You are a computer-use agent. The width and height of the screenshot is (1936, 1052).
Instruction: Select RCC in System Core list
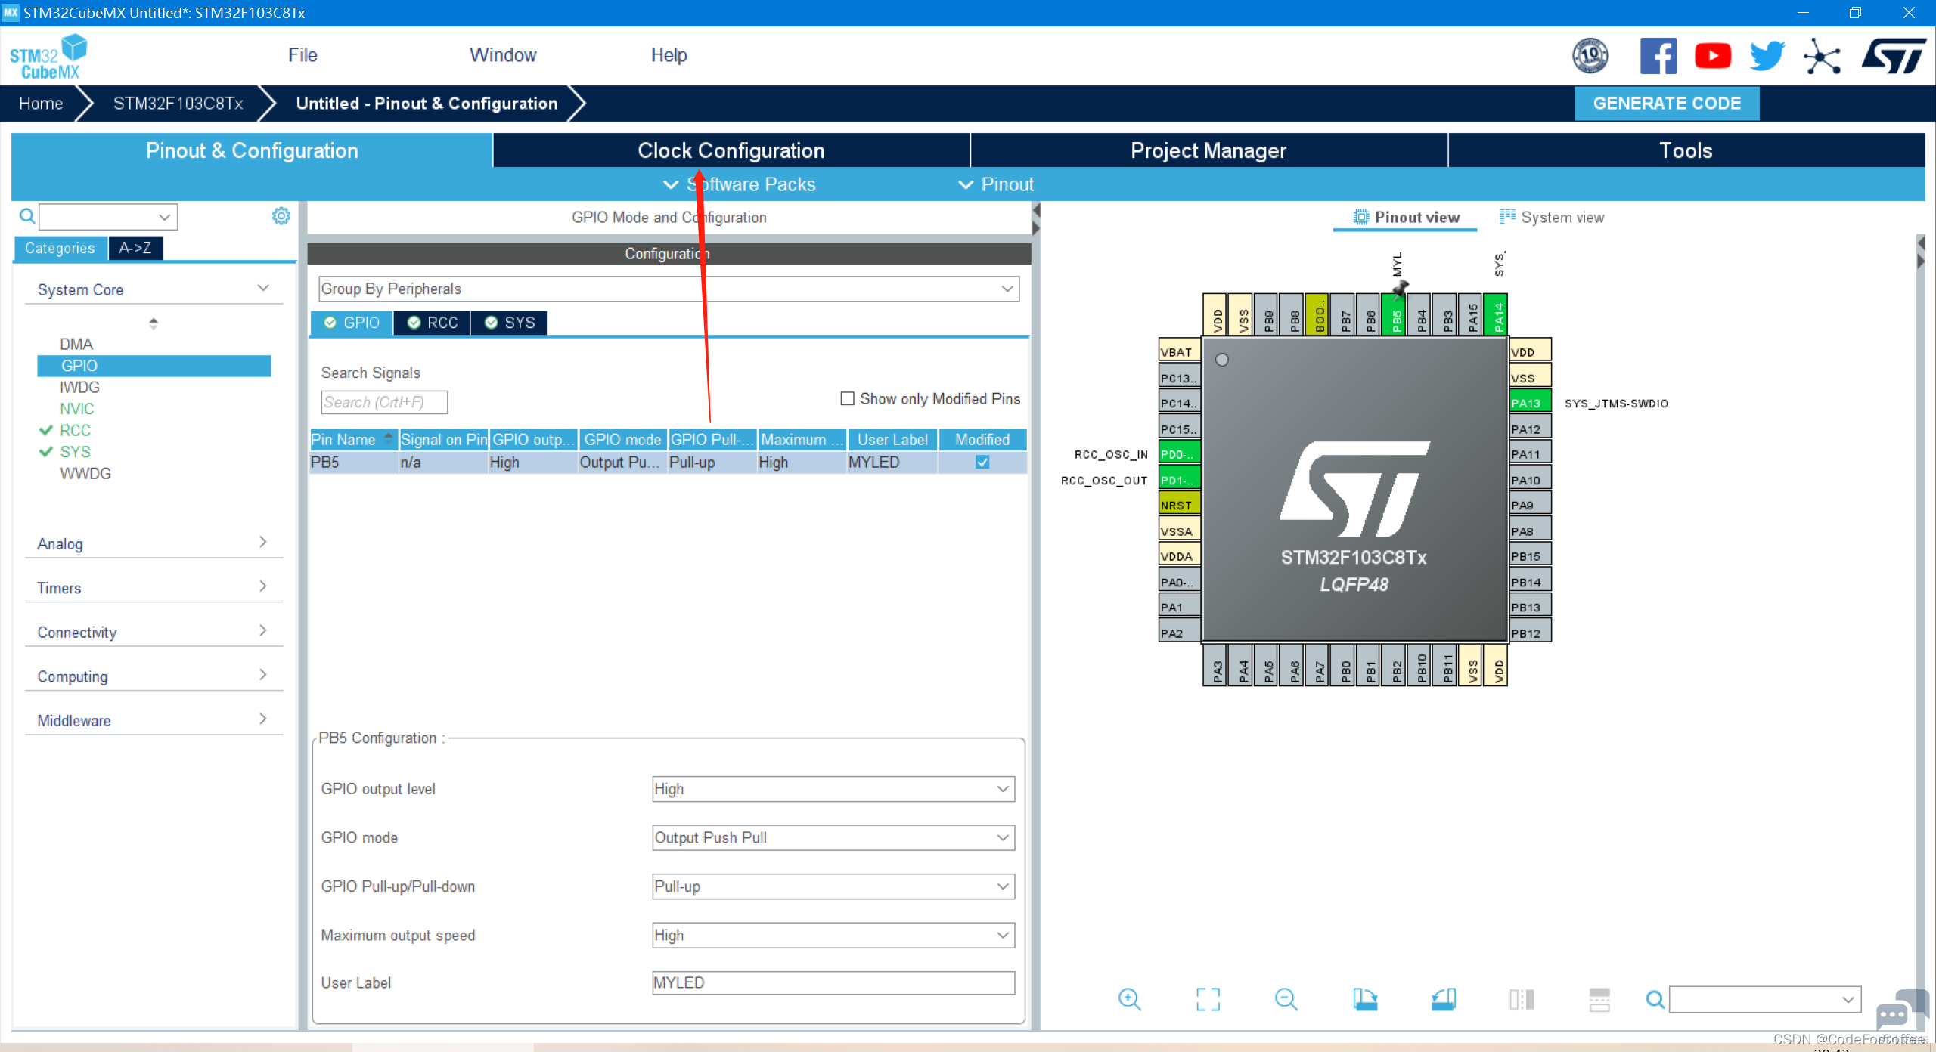pyautogui.click(x=75, y=430)
